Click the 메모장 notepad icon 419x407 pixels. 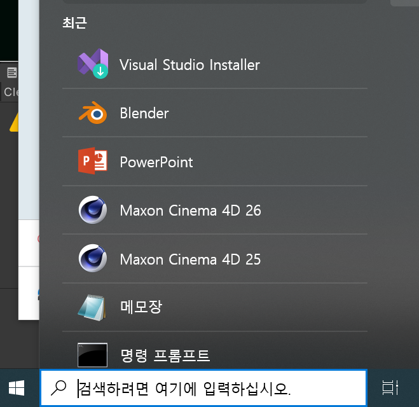click(x=92, y=307)
